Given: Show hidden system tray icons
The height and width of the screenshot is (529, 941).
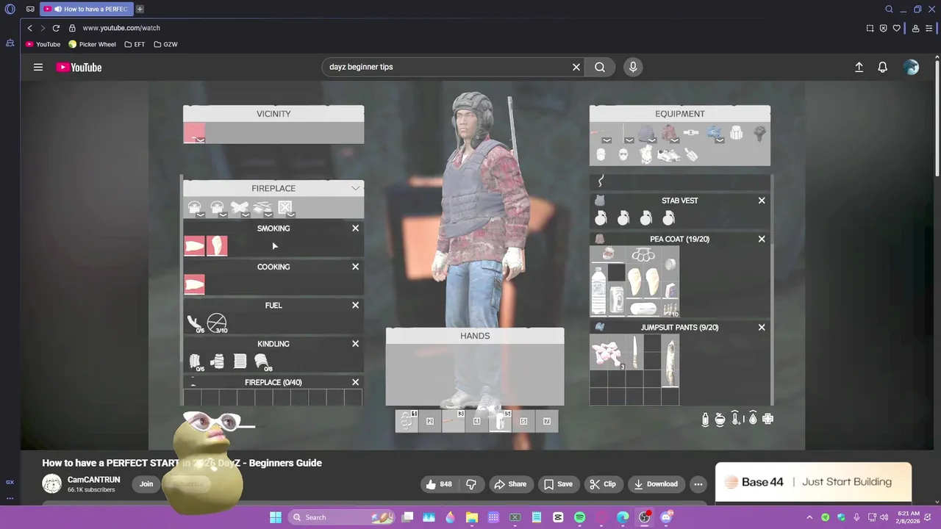Looking at the screenshot, I should (x=811, y=517).
